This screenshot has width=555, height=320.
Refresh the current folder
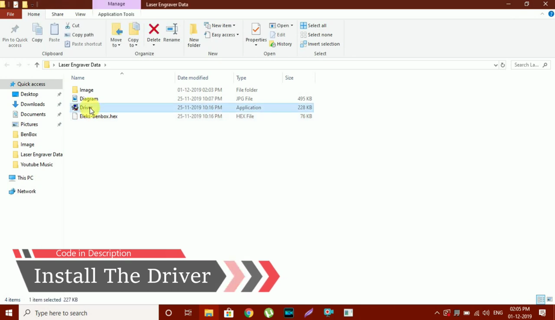click(503, 65)
